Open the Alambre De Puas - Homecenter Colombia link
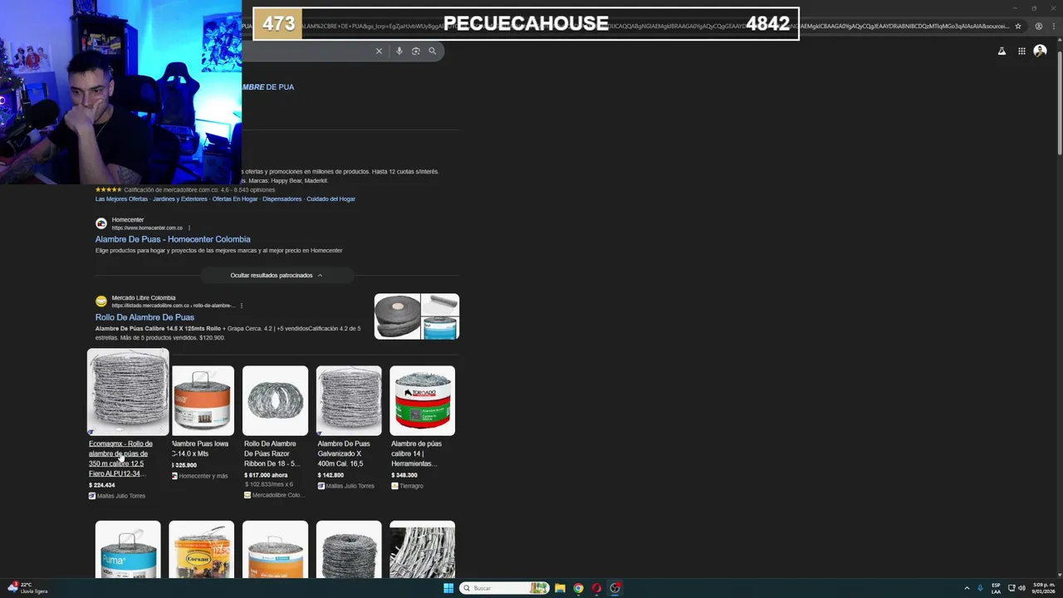This screenshot has width=1063, height=598. tap(173, 239)
